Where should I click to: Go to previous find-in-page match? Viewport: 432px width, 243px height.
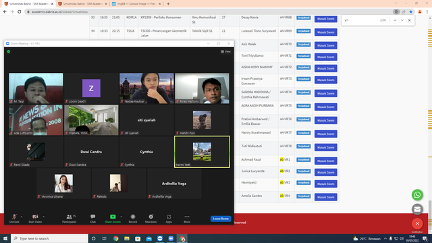[395, 20]
